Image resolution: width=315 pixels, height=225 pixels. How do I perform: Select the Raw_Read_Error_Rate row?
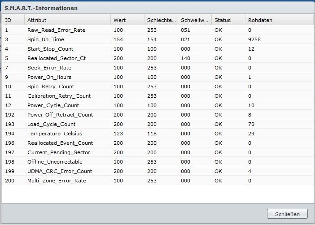click(x=157, y=30)
